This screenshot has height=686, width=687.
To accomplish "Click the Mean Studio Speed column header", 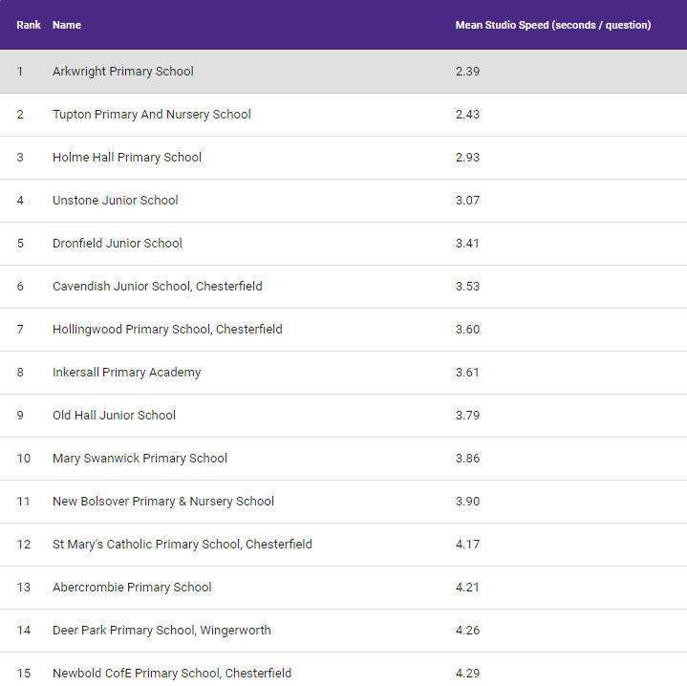I will point(553,25).
